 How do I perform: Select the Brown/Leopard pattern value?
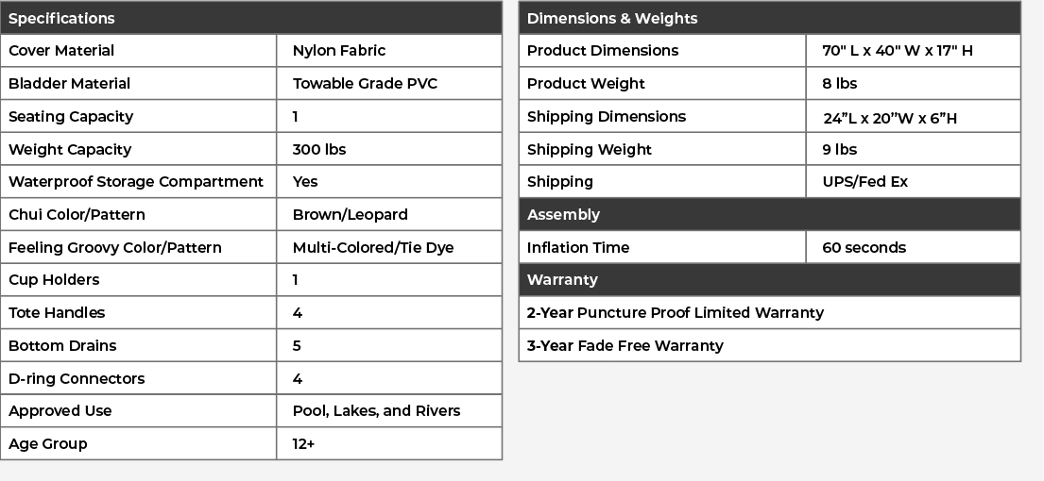351,214
